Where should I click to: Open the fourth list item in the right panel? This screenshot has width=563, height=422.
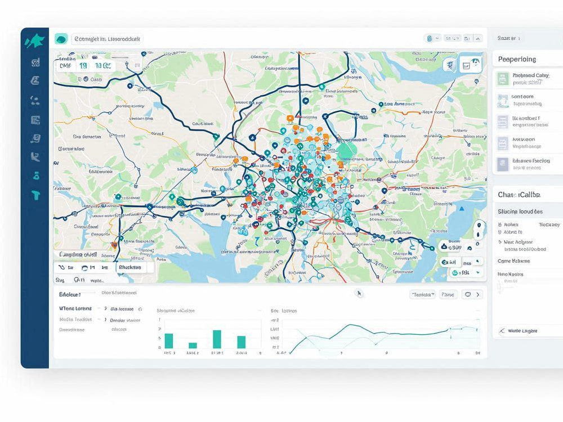click(x=528, y=143)
